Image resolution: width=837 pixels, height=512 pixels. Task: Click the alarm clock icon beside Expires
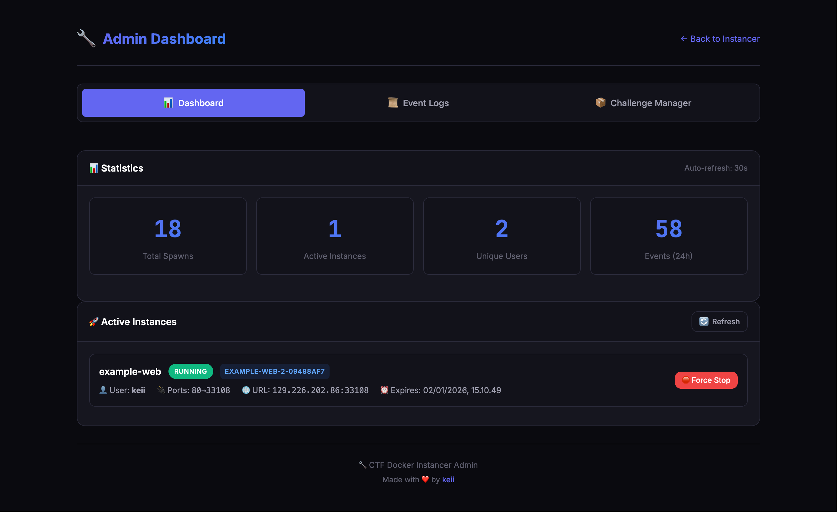click(384, 390)
